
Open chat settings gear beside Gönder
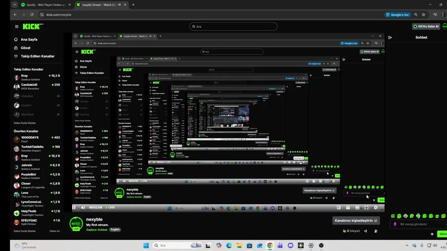[432, 234]
